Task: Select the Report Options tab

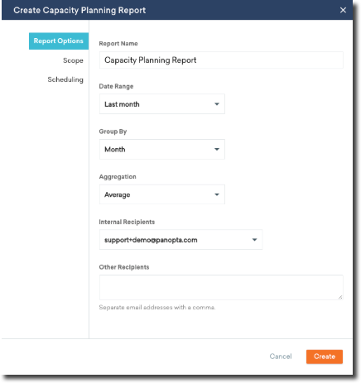Action: 59,41
